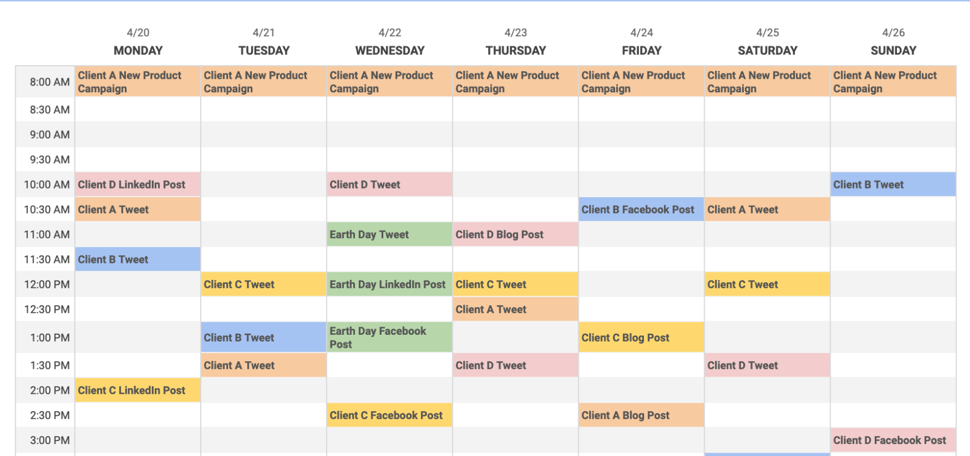
Task: Click the 2:30 PM time label
Action: [x=49, y=415]
